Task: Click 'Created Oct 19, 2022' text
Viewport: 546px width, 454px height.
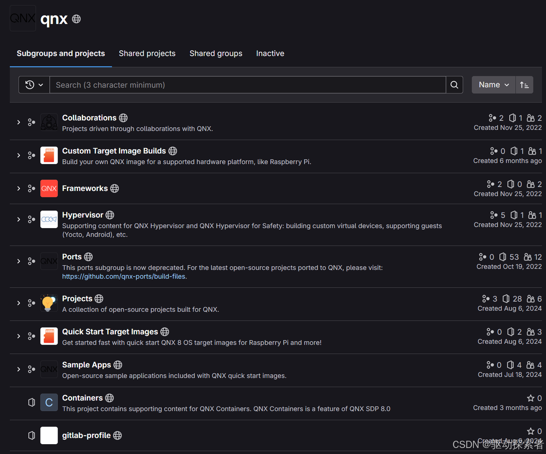Action: coord(509,267)
